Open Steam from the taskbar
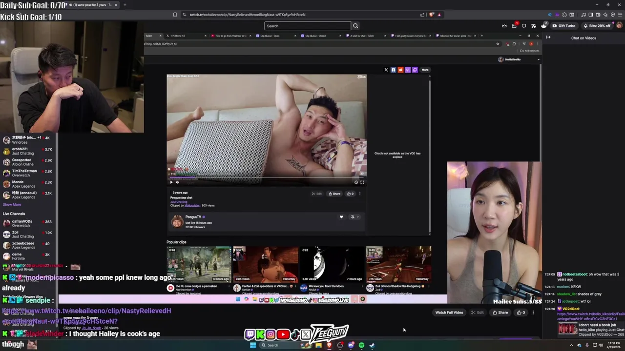This screenshot has height=351, width=625. 372,345
